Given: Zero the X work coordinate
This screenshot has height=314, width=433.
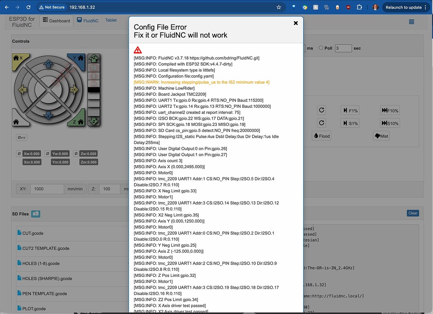Looking at the screenshot, I should click(19, 154).
